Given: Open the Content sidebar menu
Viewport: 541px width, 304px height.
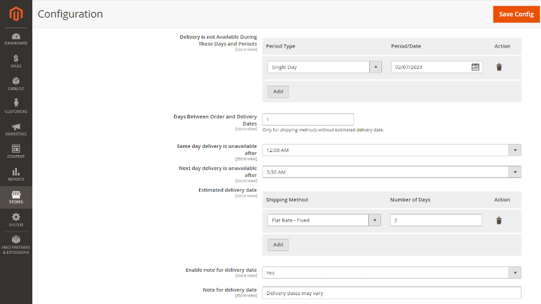Looking at the screenshot, I should pyautogui.click(x=16, y=151).
